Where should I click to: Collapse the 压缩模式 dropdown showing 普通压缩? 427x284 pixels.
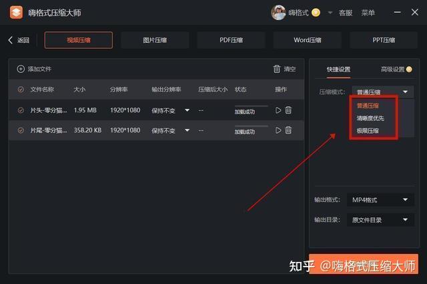pyautogui.click(x=383, y=92)
